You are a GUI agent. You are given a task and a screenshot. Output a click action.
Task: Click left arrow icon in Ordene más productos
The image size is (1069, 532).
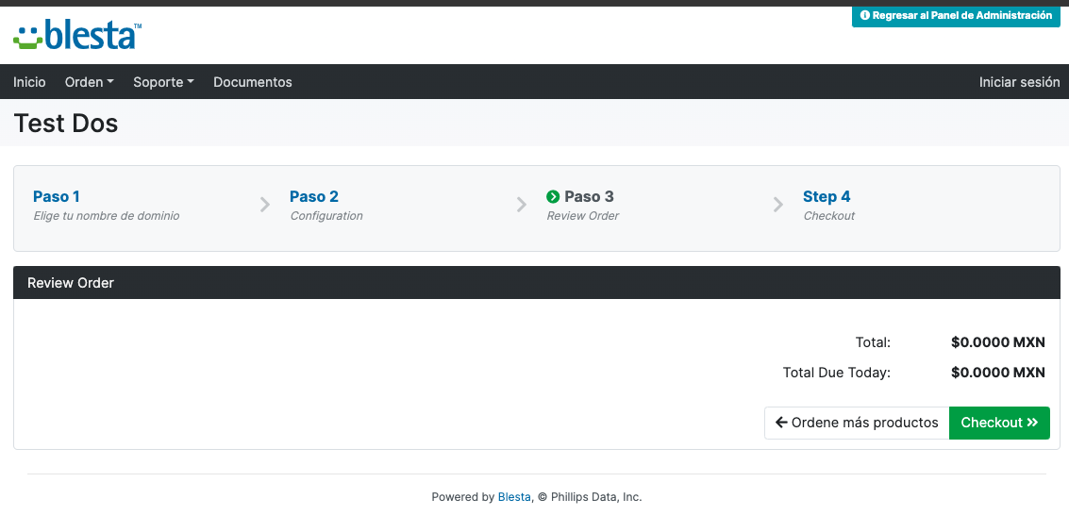pos(781,423)
